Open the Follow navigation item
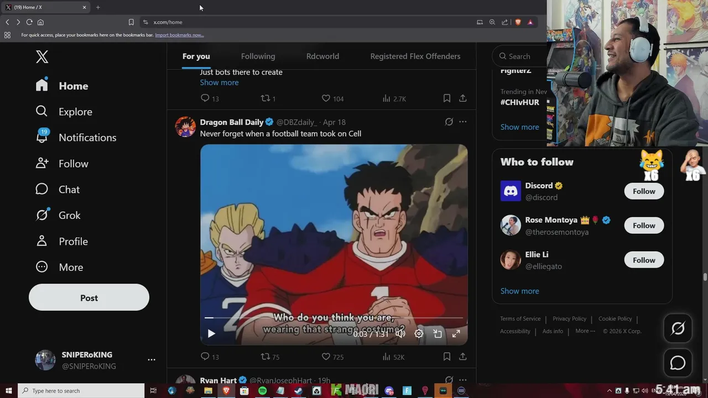The image size is (708, 398). click(62, 164)
